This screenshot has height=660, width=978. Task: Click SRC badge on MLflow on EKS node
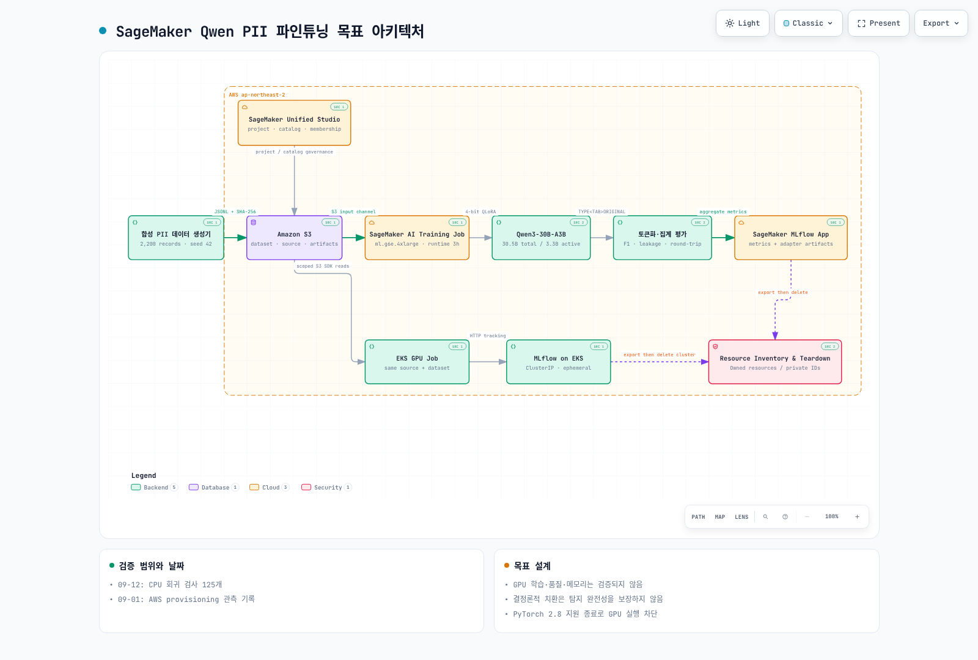point(599,346)
